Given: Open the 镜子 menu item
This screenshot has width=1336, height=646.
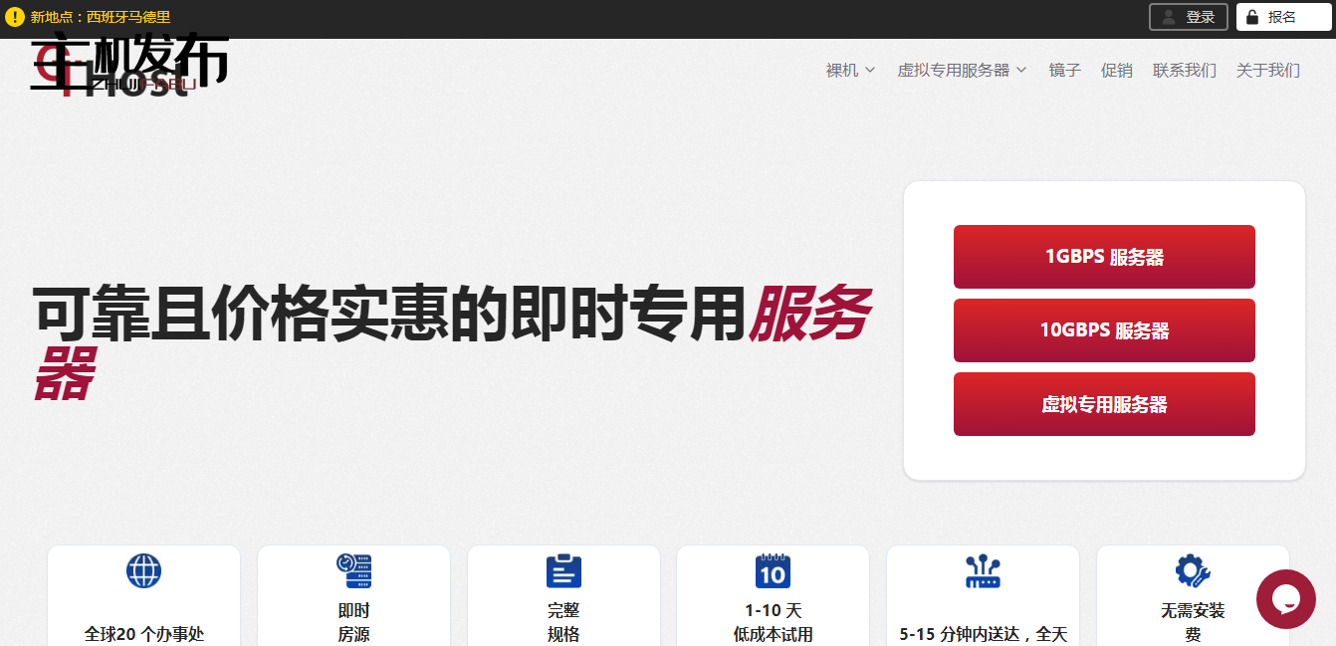Looking at the screenshot, I should (1064, 71).
